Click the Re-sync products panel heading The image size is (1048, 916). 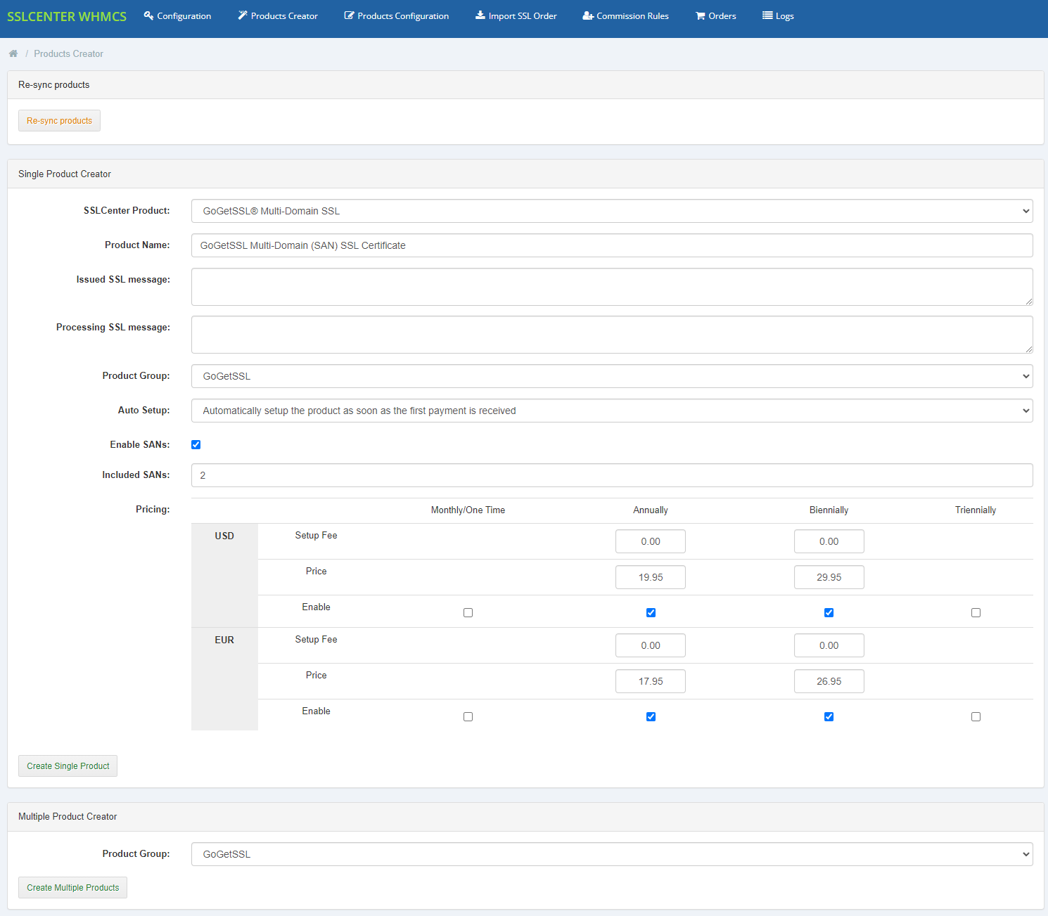pos(54,84)
